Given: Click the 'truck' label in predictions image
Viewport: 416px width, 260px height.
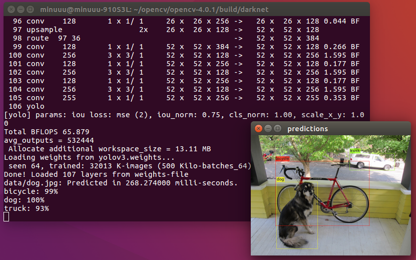Looking at the screenshot, I should tap(355, 151).
